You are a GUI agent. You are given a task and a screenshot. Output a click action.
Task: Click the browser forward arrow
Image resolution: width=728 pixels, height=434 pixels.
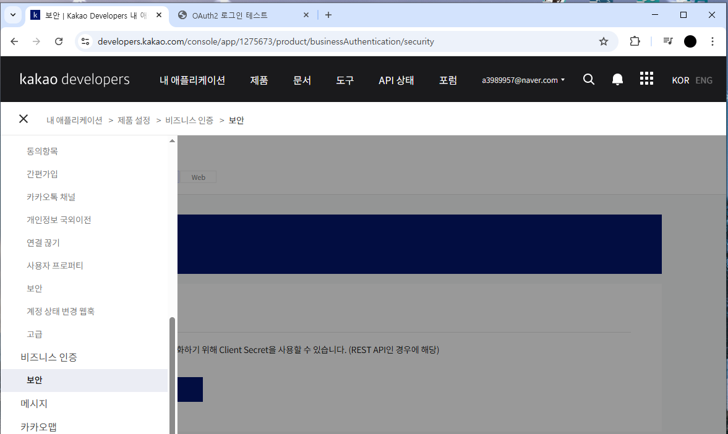click(36, 41)
